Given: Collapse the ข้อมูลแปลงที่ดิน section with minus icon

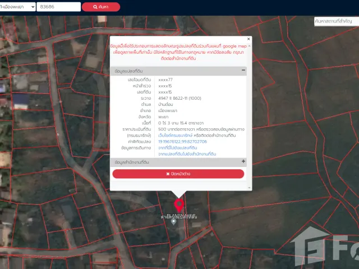Looking at the screenshot, I should pyautogui.click(x=243, y=70).
